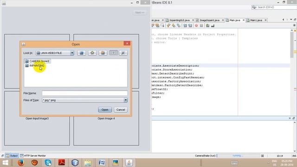This screenshot has width=297, height=167.
Task: Expand the Look In folder dropdown
Action: [x=72, y=53]
